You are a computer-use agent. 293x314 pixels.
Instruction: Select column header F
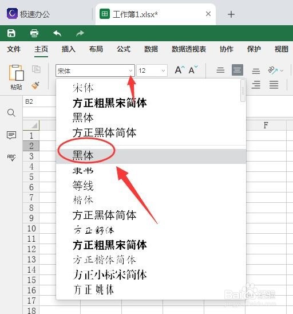[266, 125]
